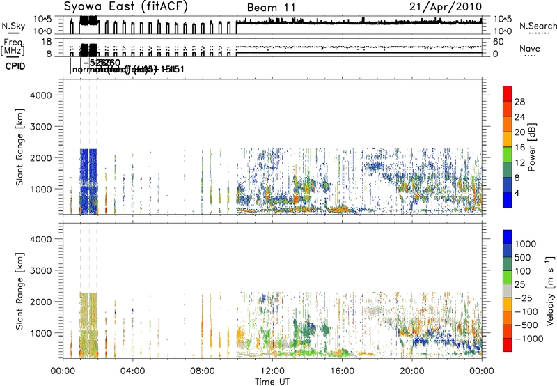Click the 'Nave' legend label

coord(530,48)
